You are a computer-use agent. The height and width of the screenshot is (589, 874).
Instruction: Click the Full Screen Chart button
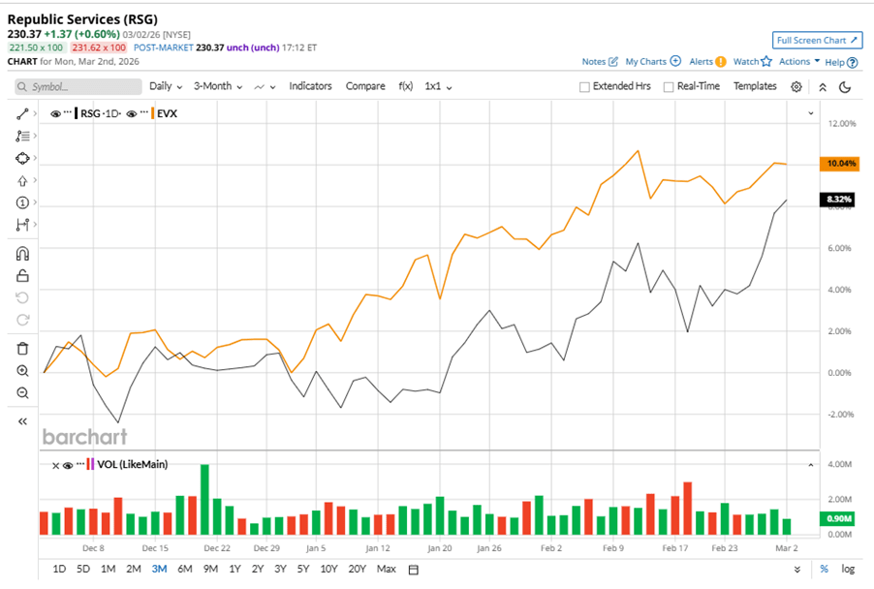(x=815, y=40)
